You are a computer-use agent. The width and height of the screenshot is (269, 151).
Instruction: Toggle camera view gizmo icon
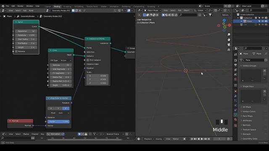[229, 45]
